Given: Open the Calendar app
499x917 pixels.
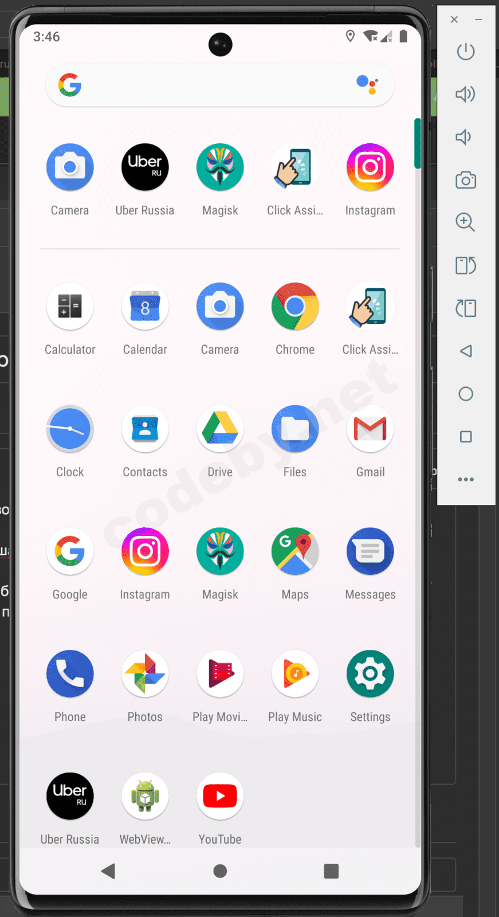Looking at the screenshot, I should pyautogui.click(x=145, y=307).
